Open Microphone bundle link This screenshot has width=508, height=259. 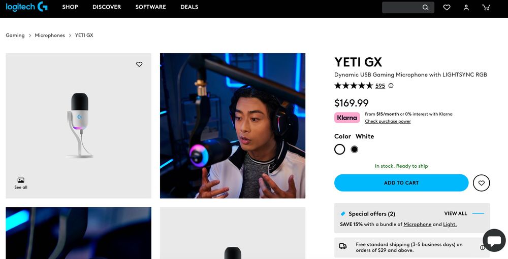coord(417,225)
